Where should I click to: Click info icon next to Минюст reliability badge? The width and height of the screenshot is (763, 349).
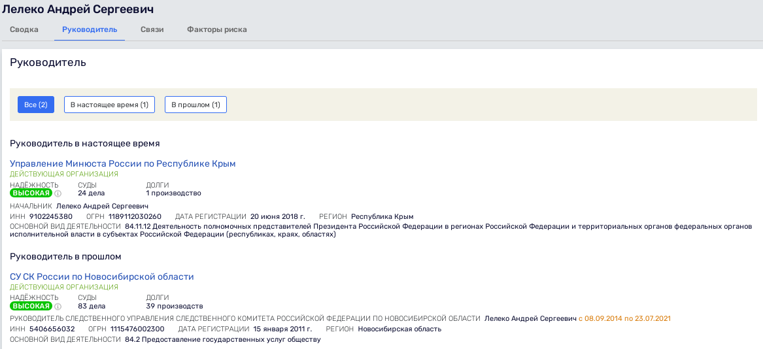(58, 193)
